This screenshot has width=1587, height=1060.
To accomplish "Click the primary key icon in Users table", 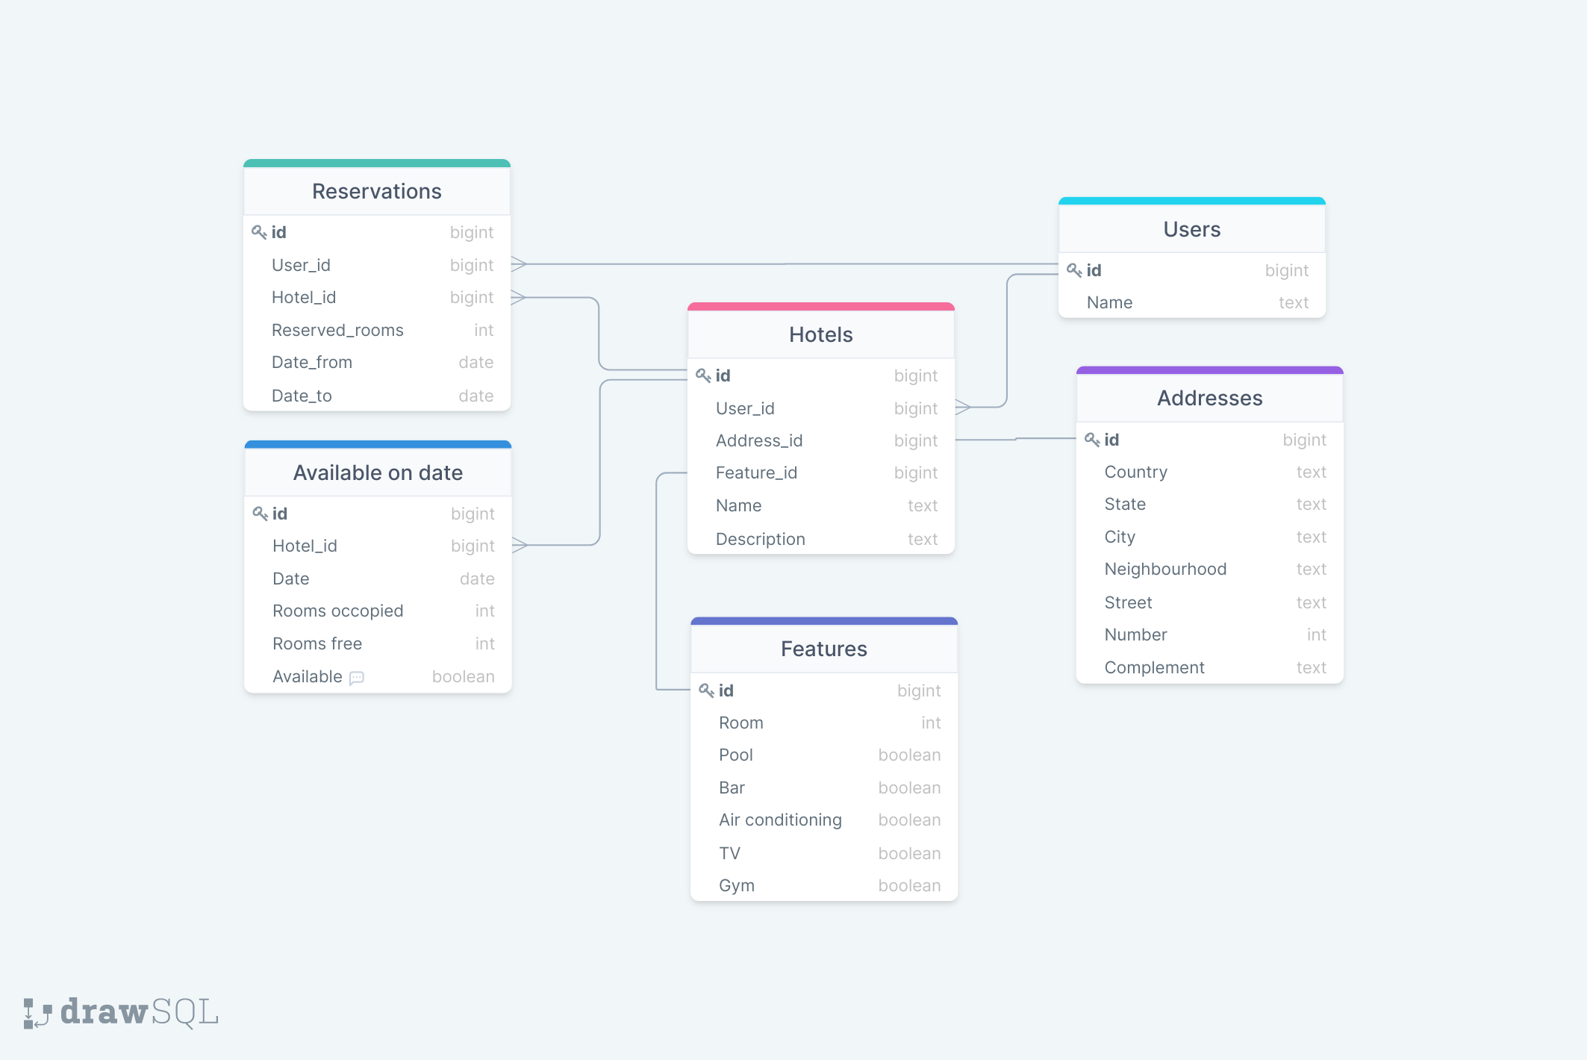I will coord(1074,270).
